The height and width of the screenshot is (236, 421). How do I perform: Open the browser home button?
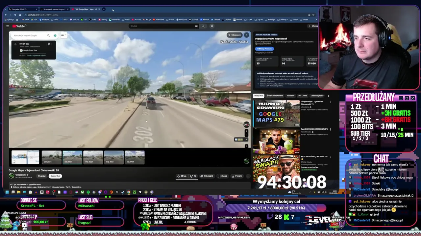tap(20, 15)
